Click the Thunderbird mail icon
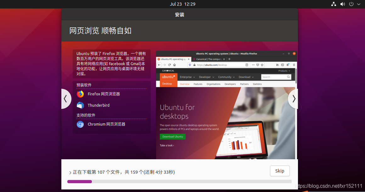 [x=80, y=105]
